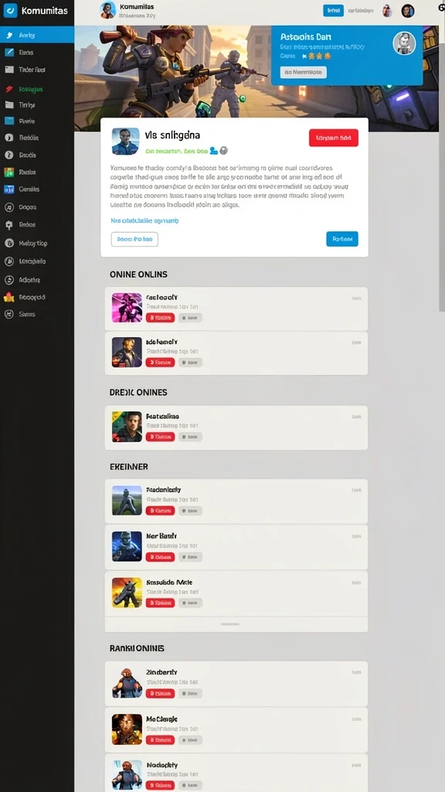Image resolution: width=445 pixels, height=792 pixels.
Task: Click the circular avatar inside the blue banner card
Action: click(x=404, y=43)
